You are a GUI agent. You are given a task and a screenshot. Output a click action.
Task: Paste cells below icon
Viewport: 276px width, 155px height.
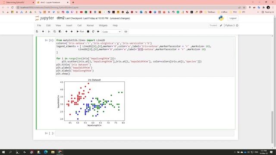60,31
